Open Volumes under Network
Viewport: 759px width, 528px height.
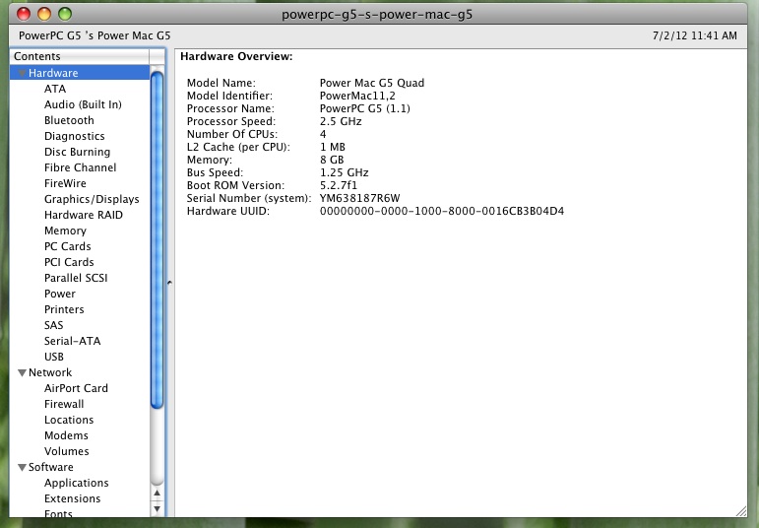[x=67, y=451]
